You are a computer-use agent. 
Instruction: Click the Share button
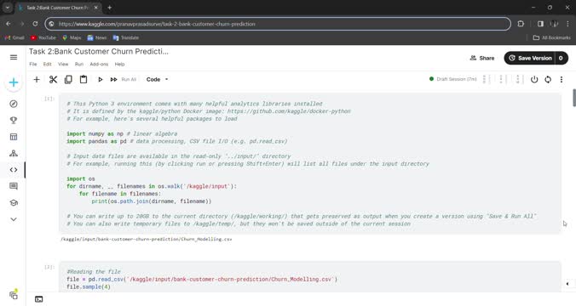click(x=482, y=58)
